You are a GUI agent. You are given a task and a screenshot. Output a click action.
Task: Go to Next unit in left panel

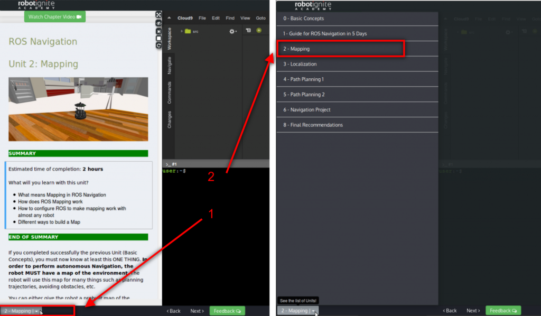coord(197,311)
